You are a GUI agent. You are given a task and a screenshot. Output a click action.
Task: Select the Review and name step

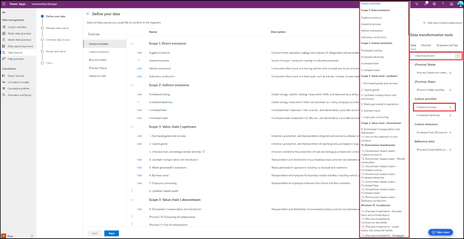coord(53,51)
